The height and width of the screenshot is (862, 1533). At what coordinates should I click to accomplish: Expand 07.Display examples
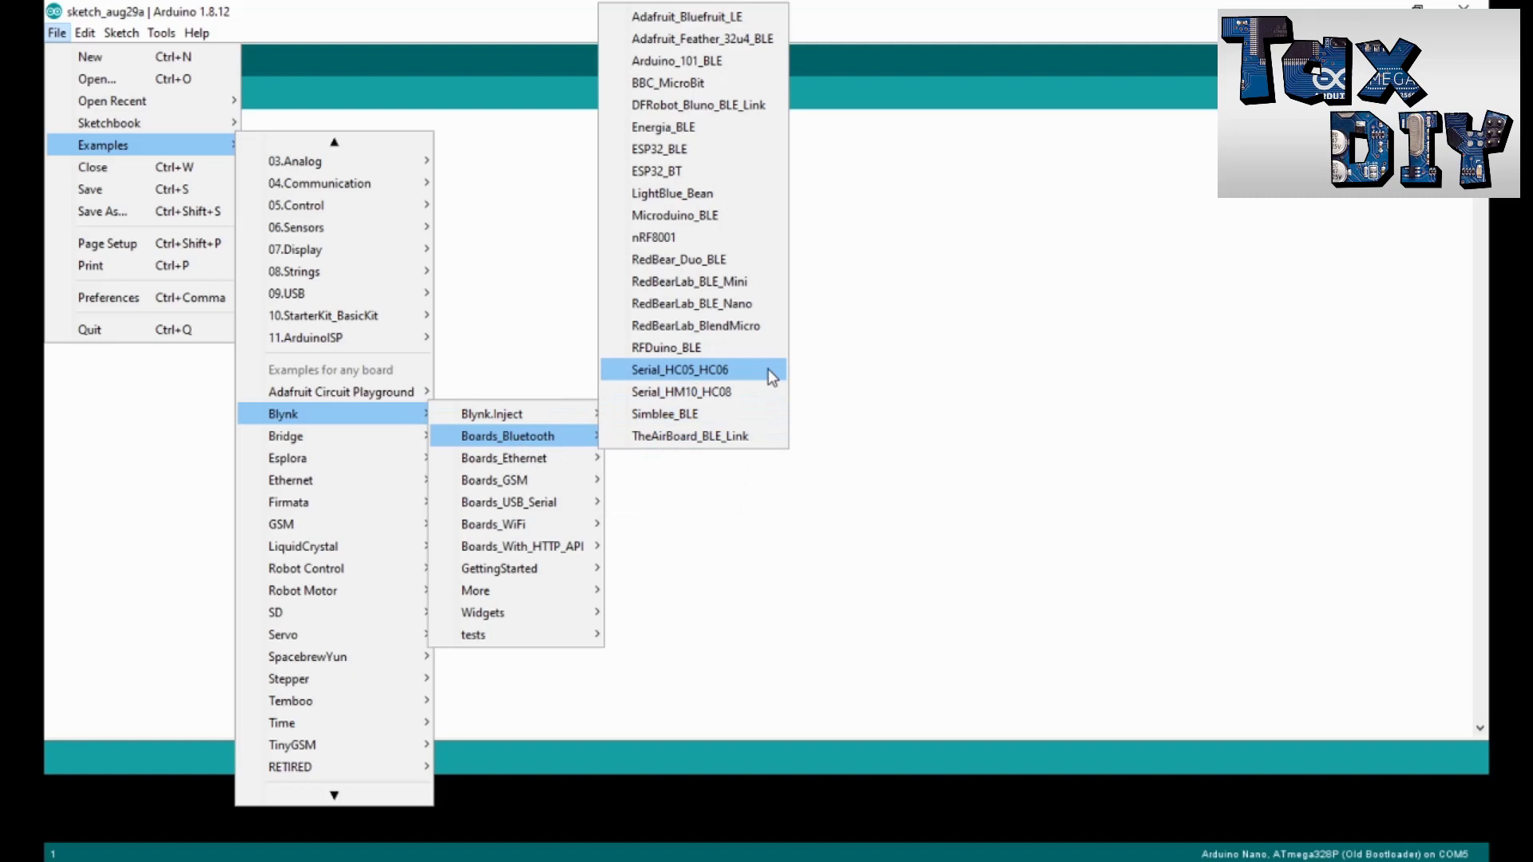(x=335, y=250)
